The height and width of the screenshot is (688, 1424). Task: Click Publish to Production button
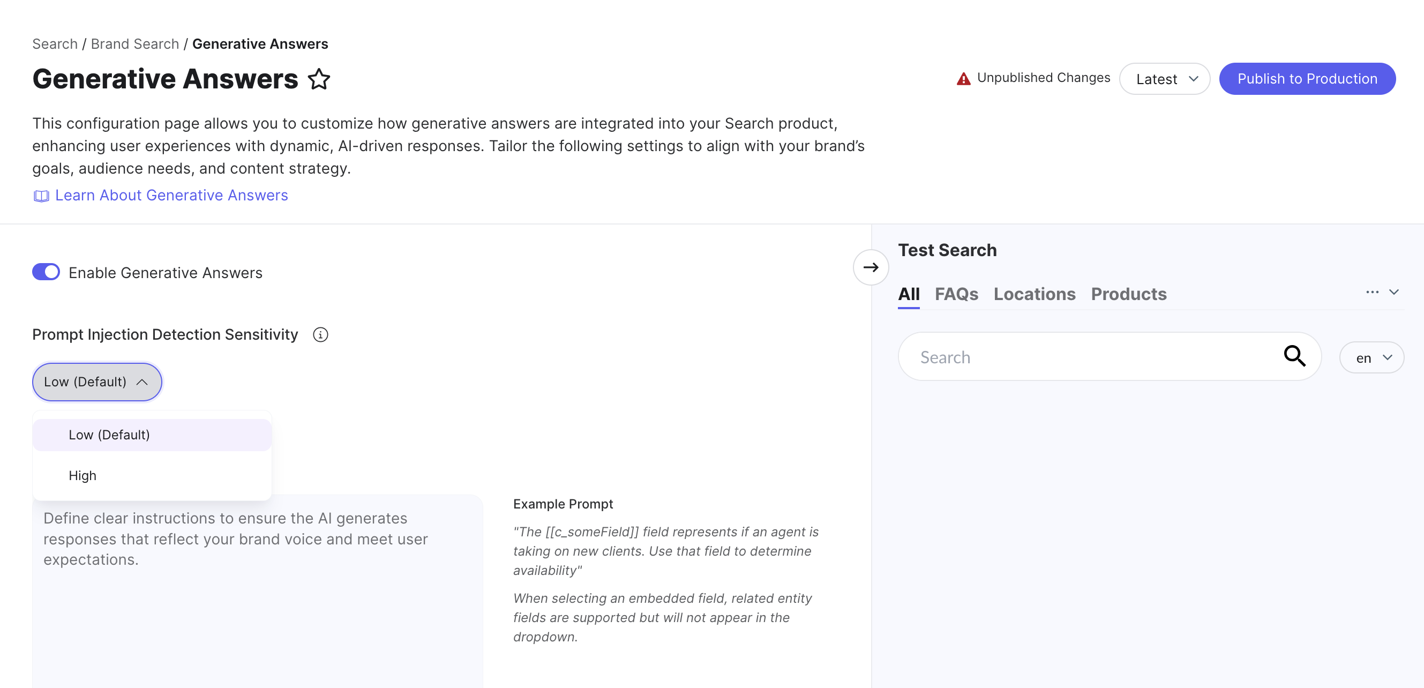coord(1307,79)
